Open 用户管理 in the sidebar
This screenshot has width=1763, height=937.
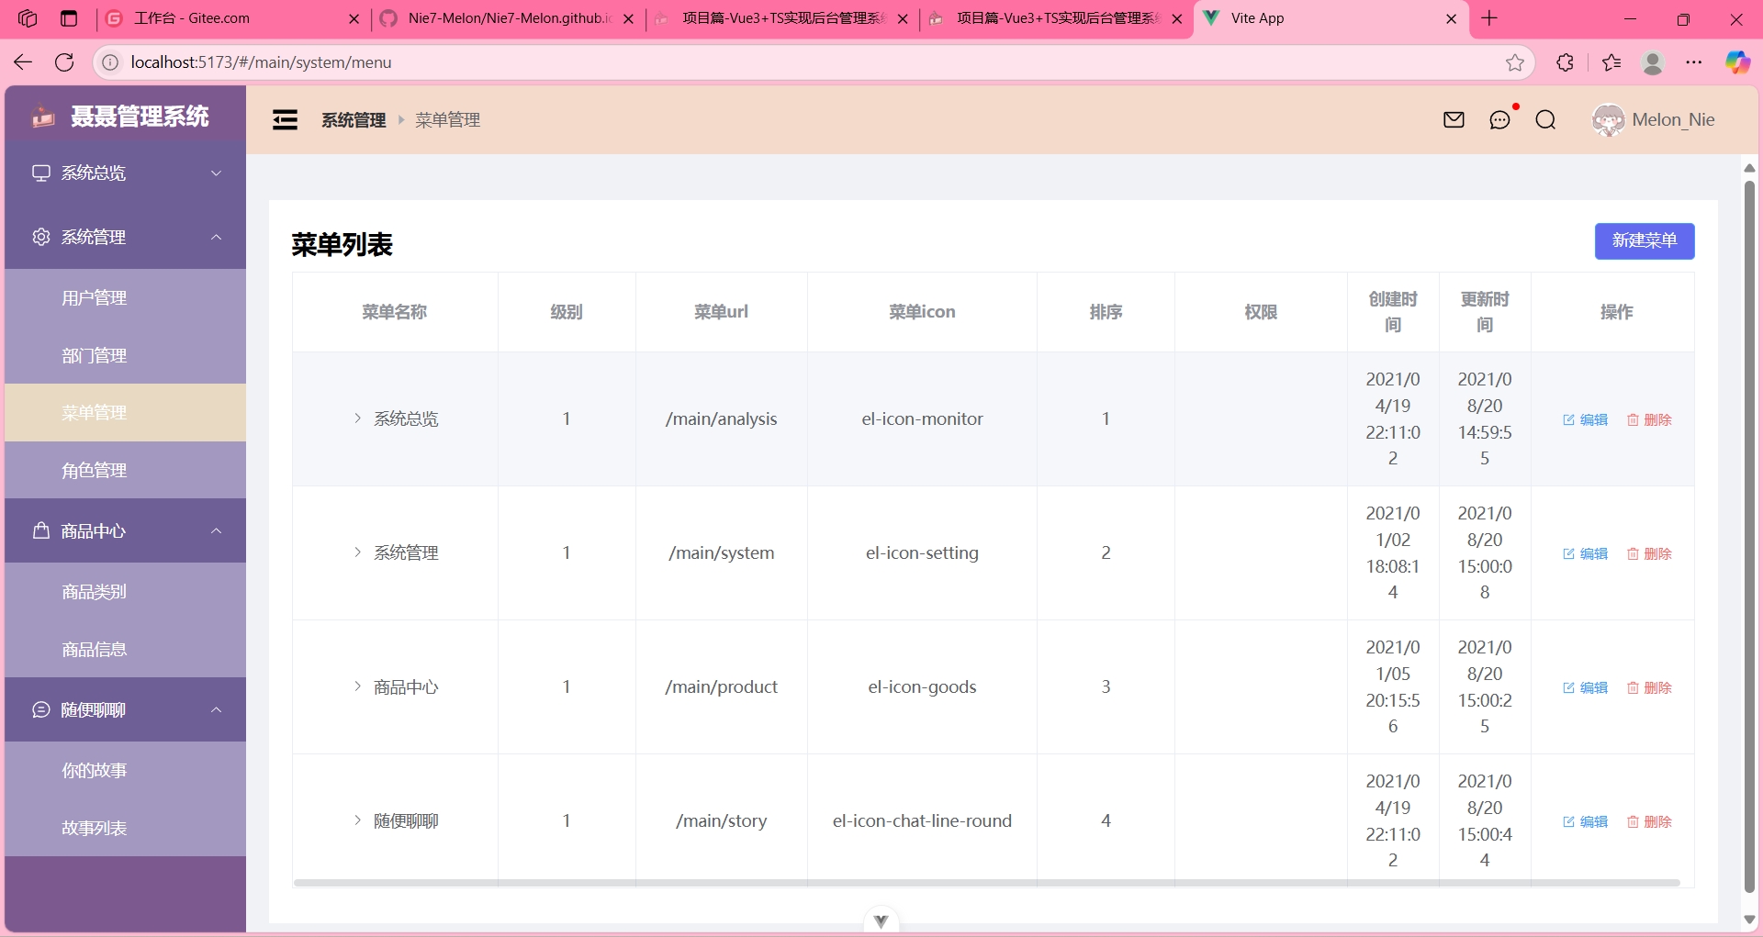click(x=125, y=297)
